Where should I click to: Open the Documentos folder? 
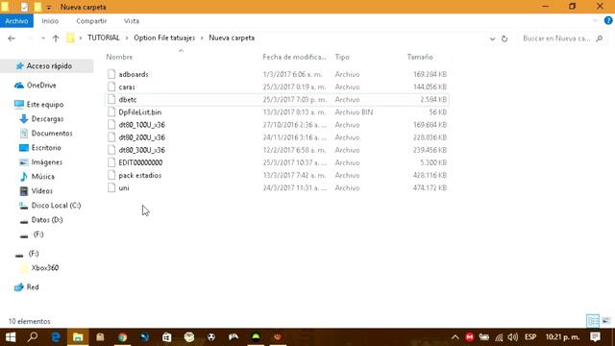(x=52, y=134)
